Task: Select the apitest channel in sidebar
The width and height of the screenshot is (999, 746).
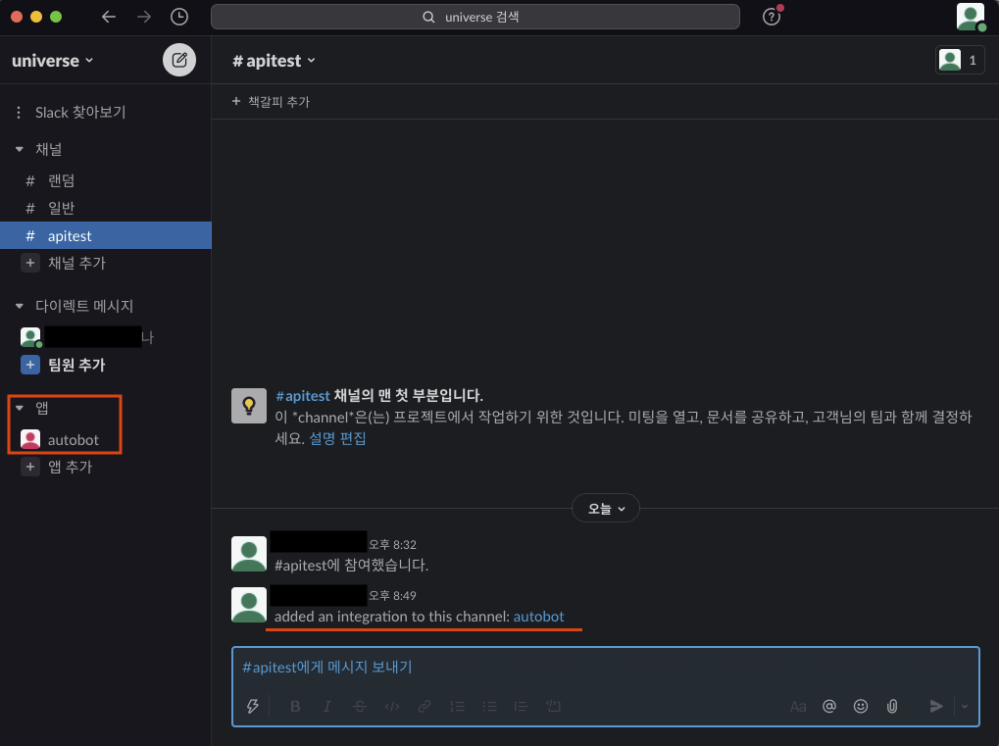Action: point(106,235)
